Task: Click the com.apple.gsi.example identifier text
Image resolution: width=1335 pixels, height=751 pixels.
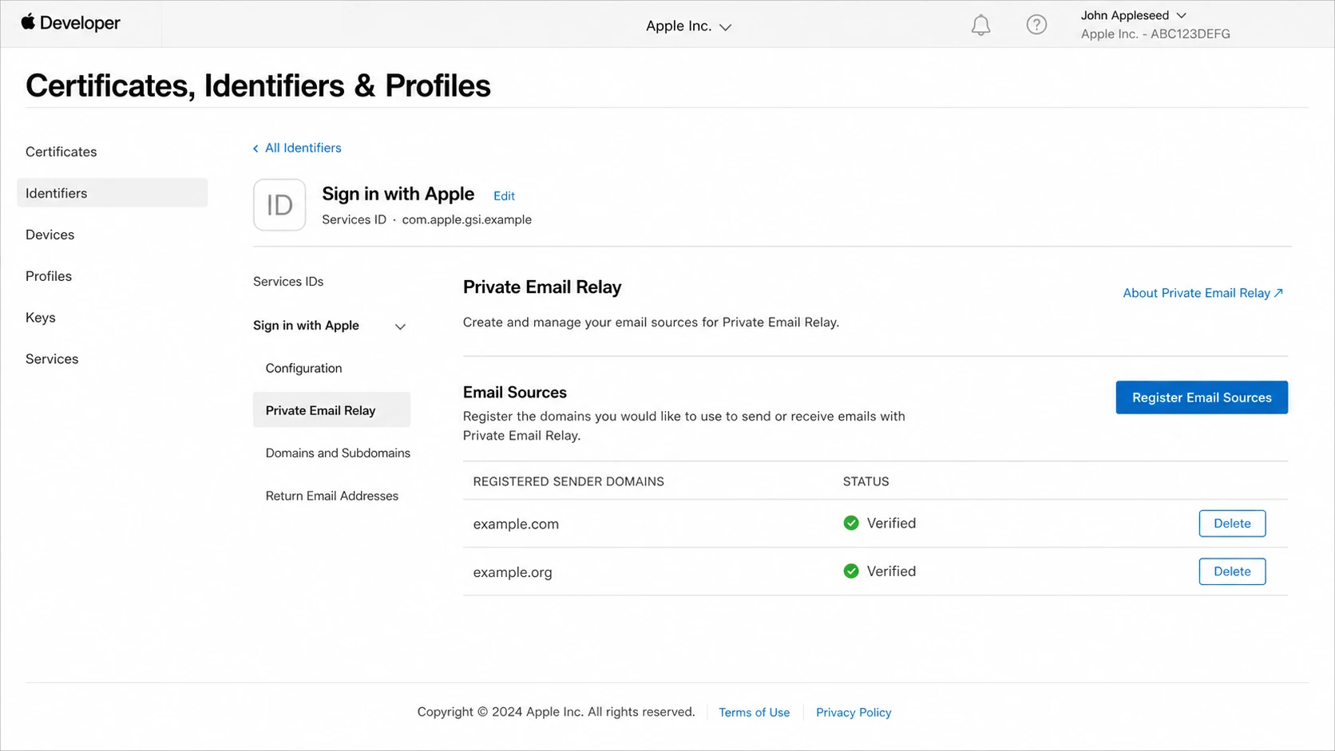Action: (x=466, y=219)
